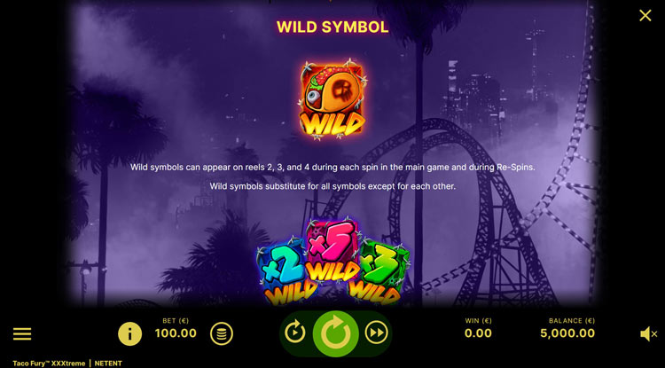The height and width of the screenshot is (368, 665).
Task: Click the Taco Fury XXXtreme title text
Action: pyautogui.click(x=49, y=364)
